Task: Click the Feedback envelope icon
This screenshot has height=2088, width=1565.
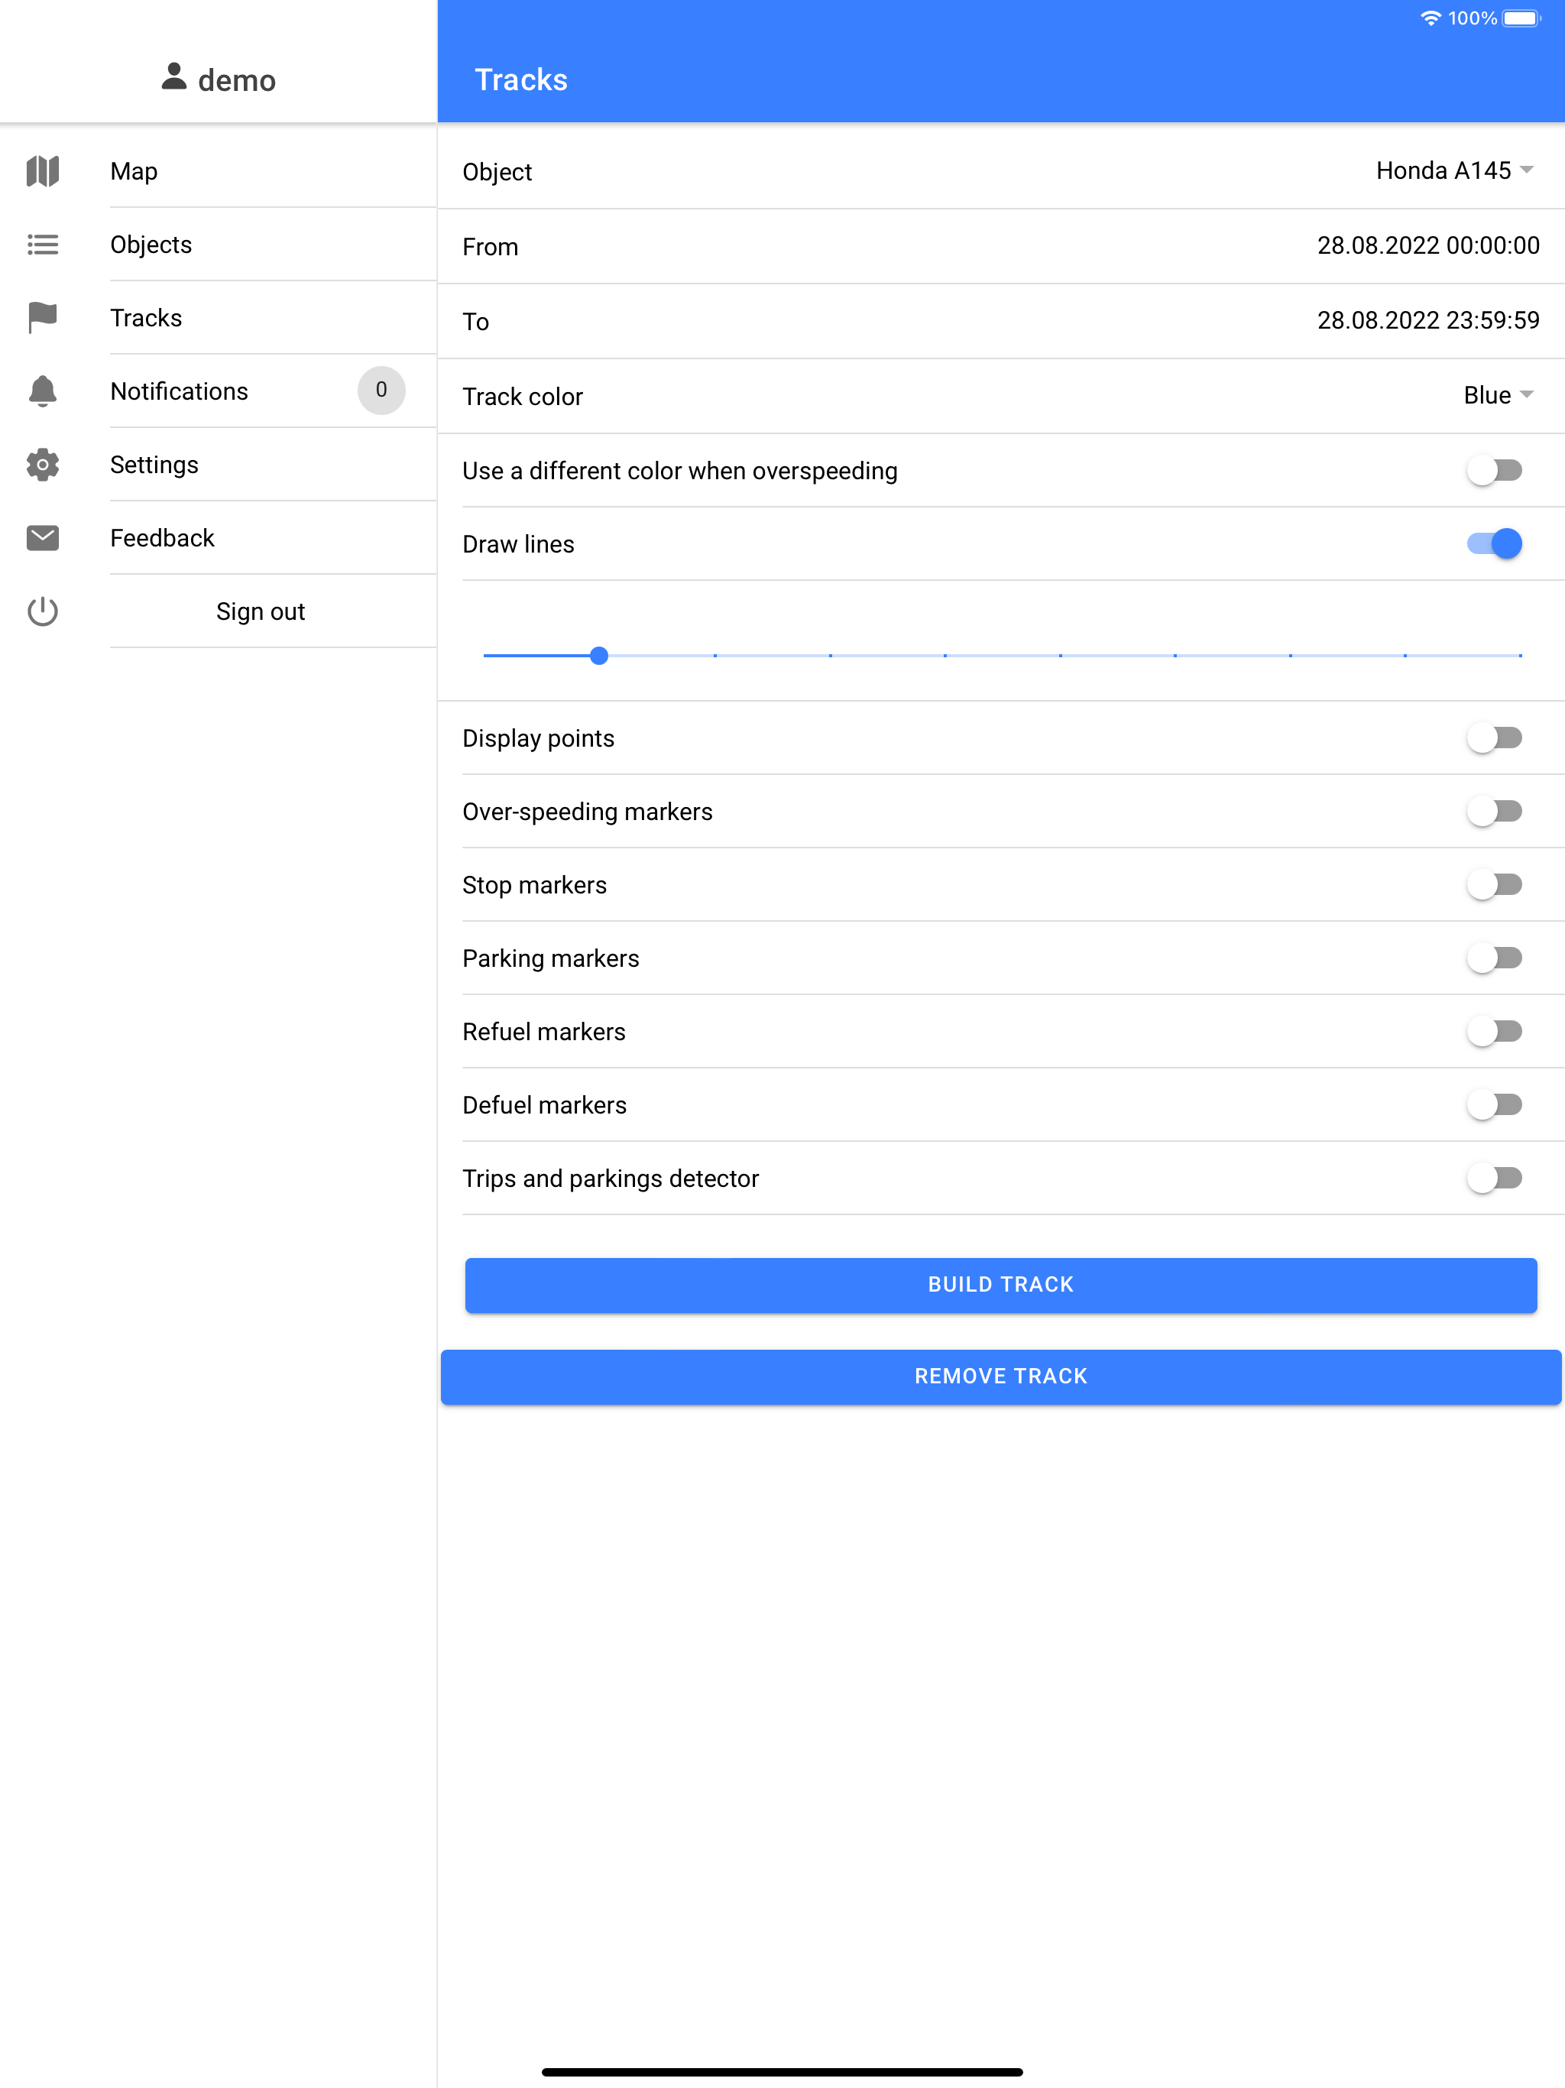Action: (43, 538)
